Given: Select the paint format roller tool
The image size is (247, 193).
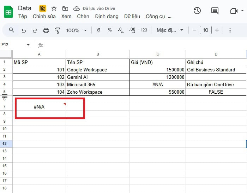Looking at the screenshot, I should [57, 30].
